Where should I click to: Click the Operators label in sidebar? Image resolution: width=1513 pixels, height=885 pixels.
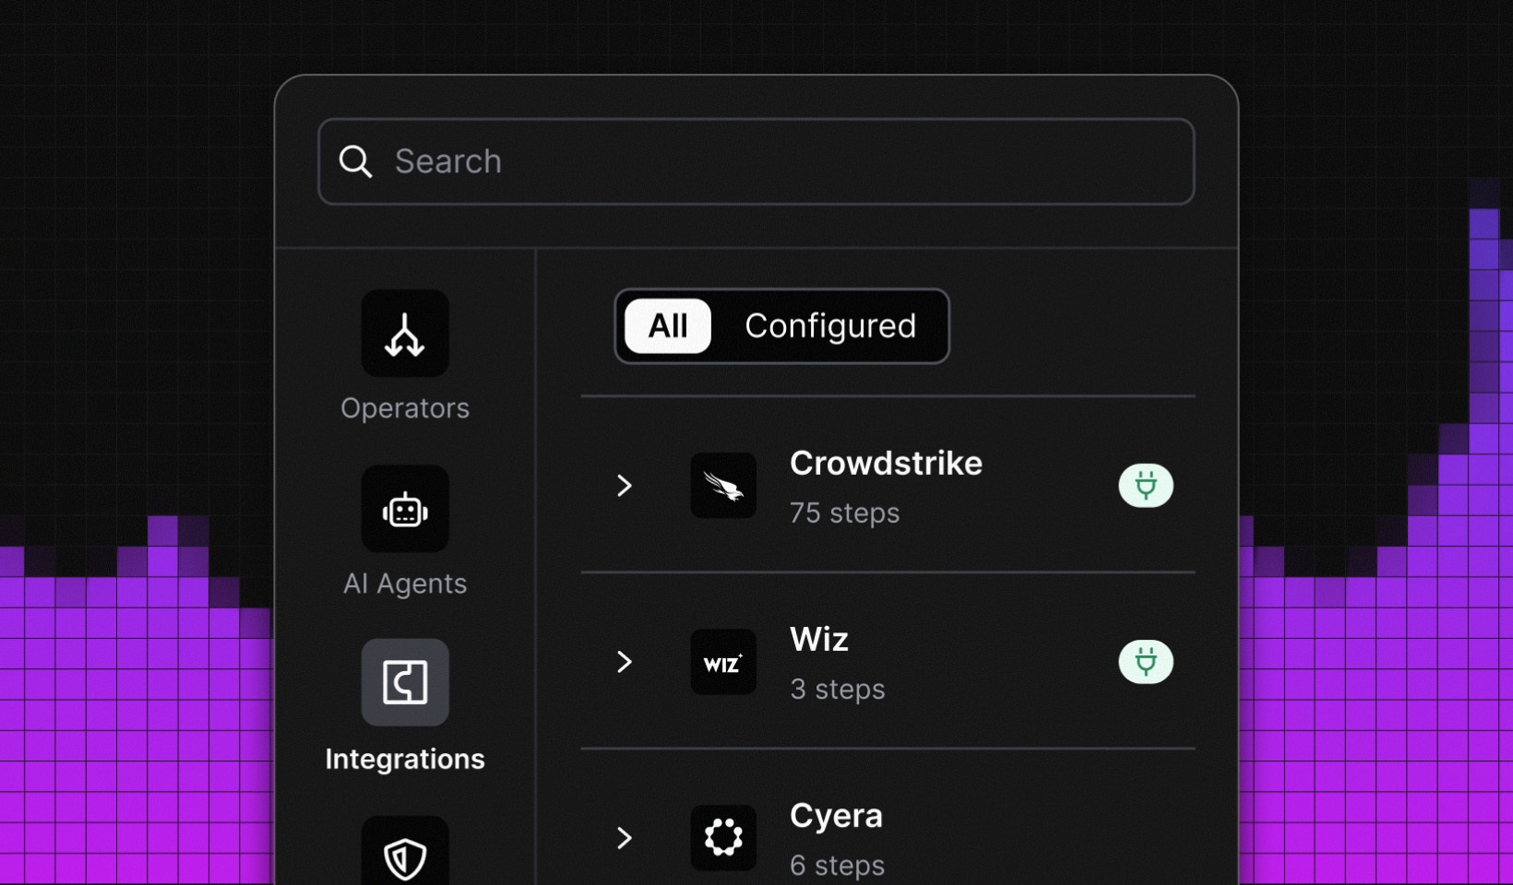tap(405, 408)
